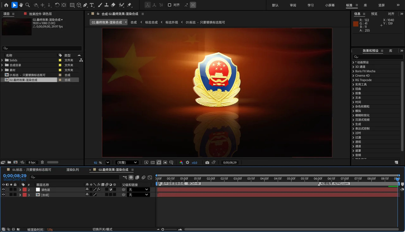
Task: Hide the [合成] layer using its eye icon
Action: (x=3, y=195)
